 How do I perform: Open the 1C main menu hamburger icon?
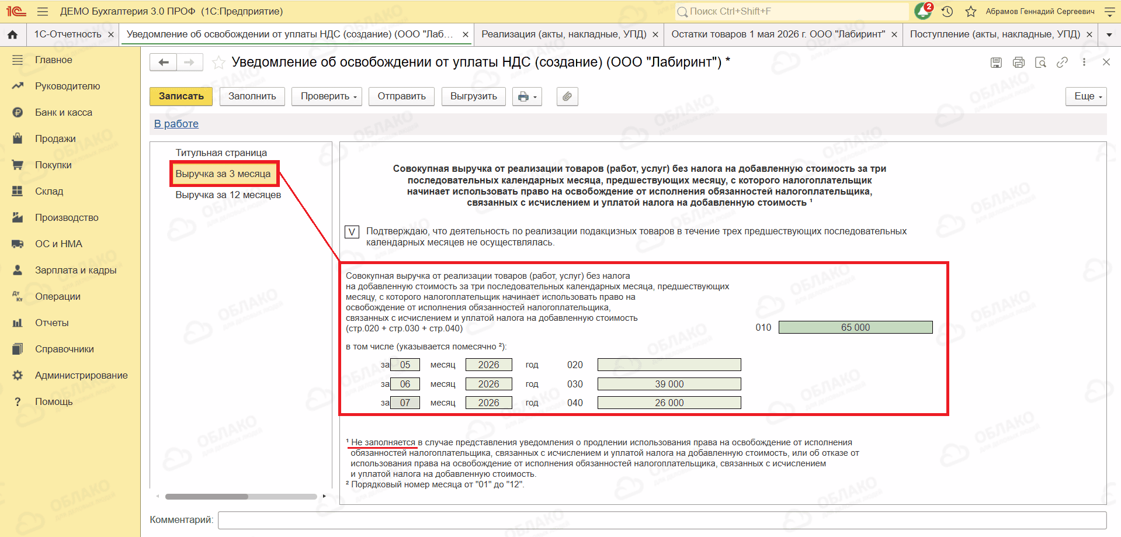click(42, 11)
